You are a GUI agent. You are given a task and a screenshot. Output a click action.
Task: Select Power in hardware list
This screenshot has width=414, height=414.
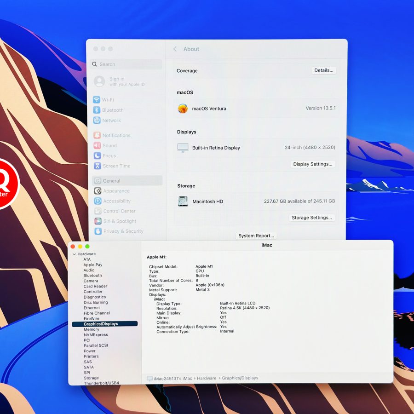(90, 351)
